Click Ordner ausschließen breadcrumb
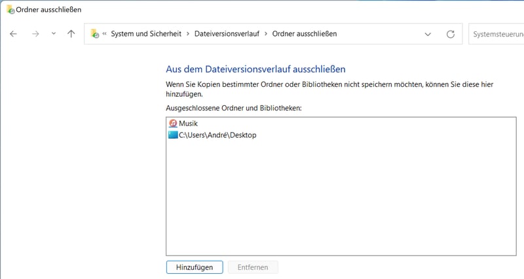 click(x=305, y=34)
